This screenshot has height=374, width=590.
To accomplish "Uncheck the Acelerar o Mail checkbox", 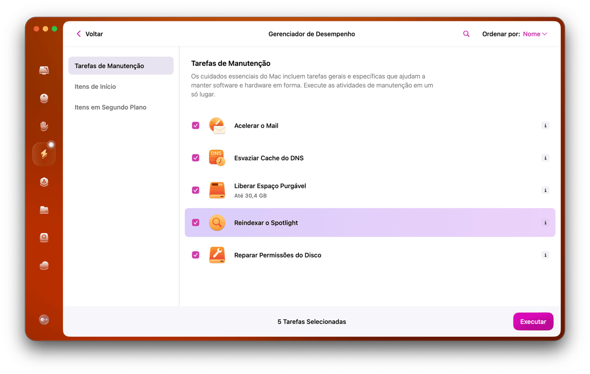I will point(196,126).
